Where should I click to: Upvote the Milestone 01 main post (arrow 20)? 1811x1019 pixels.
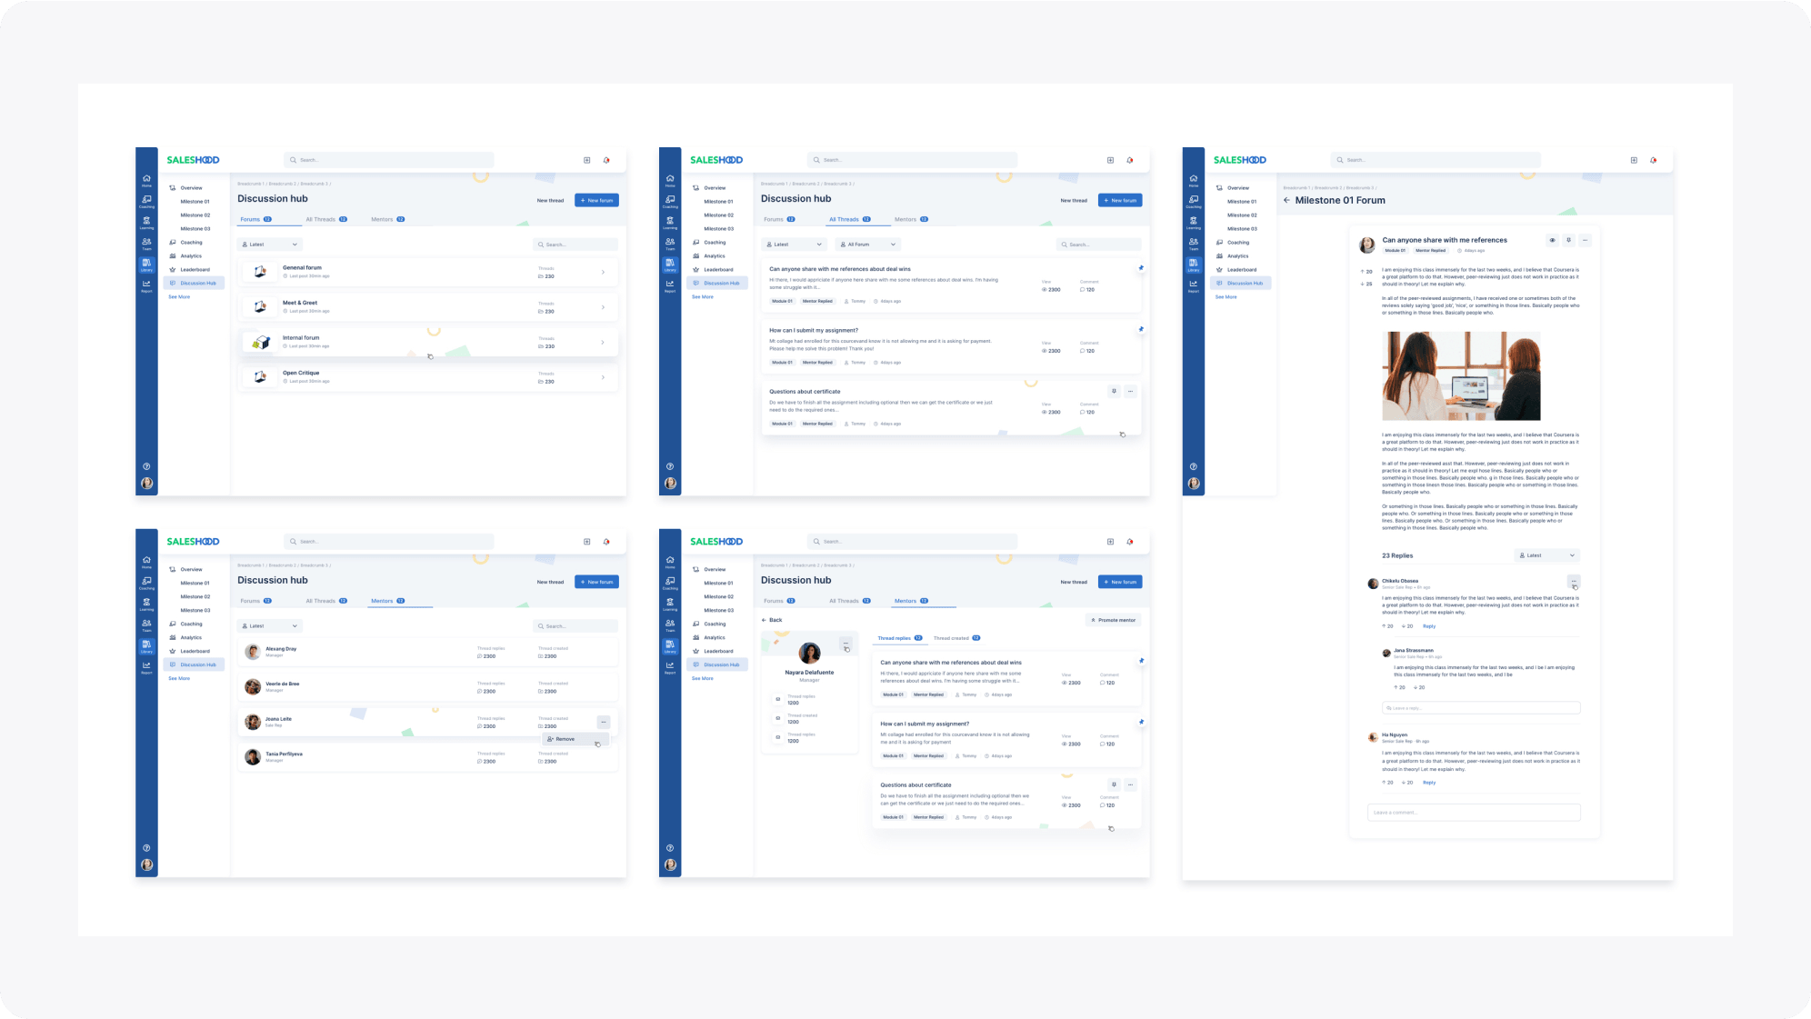click(x=1366, y=272)
